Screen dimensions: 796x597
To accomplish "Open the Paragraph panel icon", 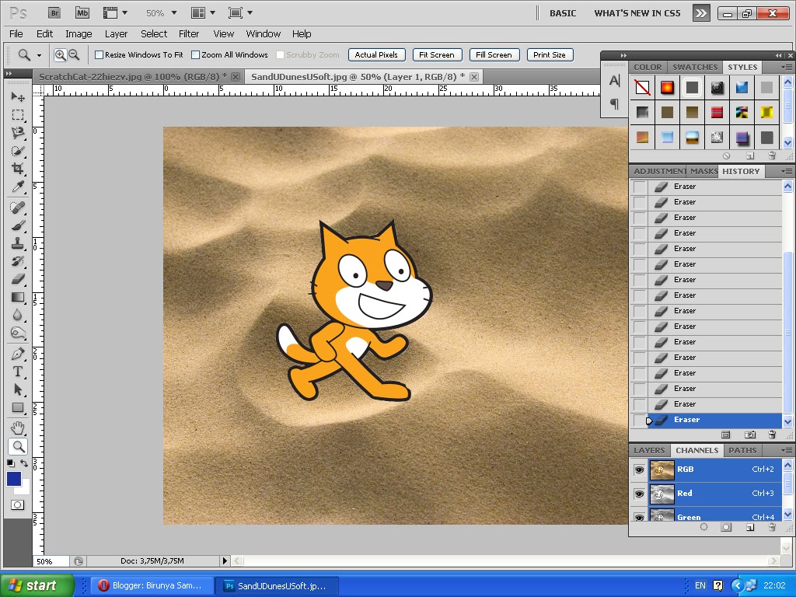I will point(614,104).
